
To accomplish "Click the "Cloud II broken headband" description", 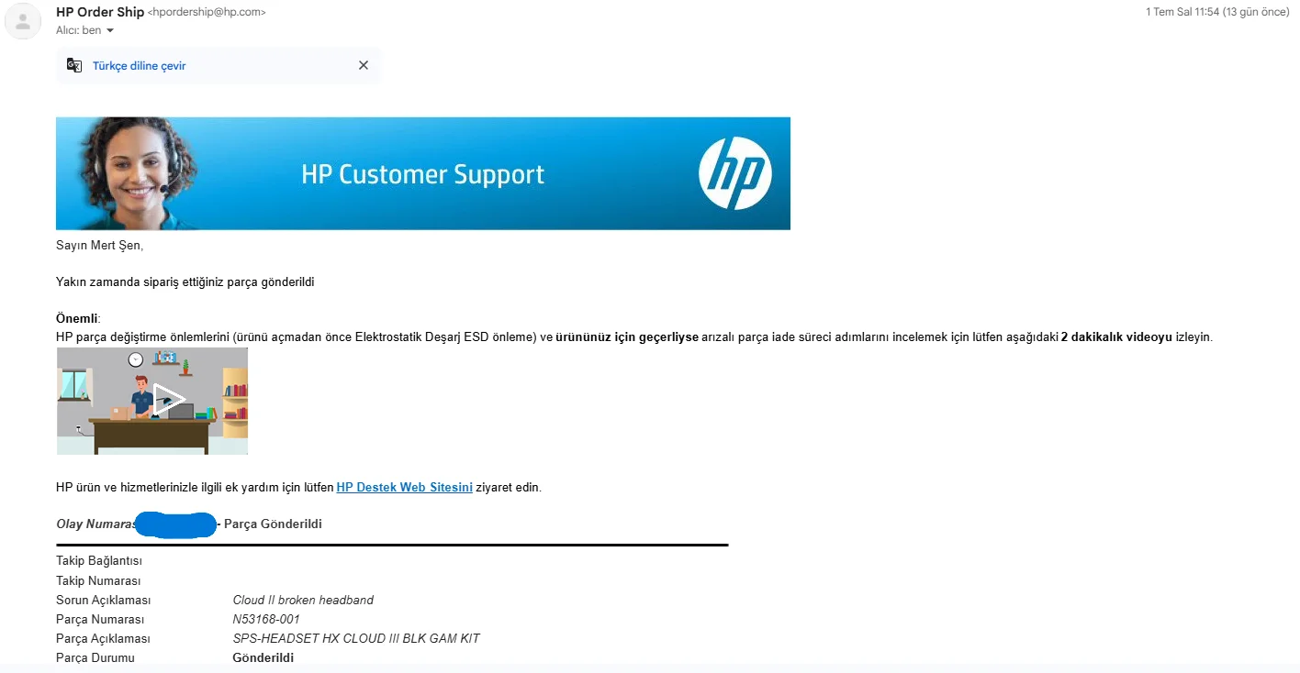I will click(303, 601).
